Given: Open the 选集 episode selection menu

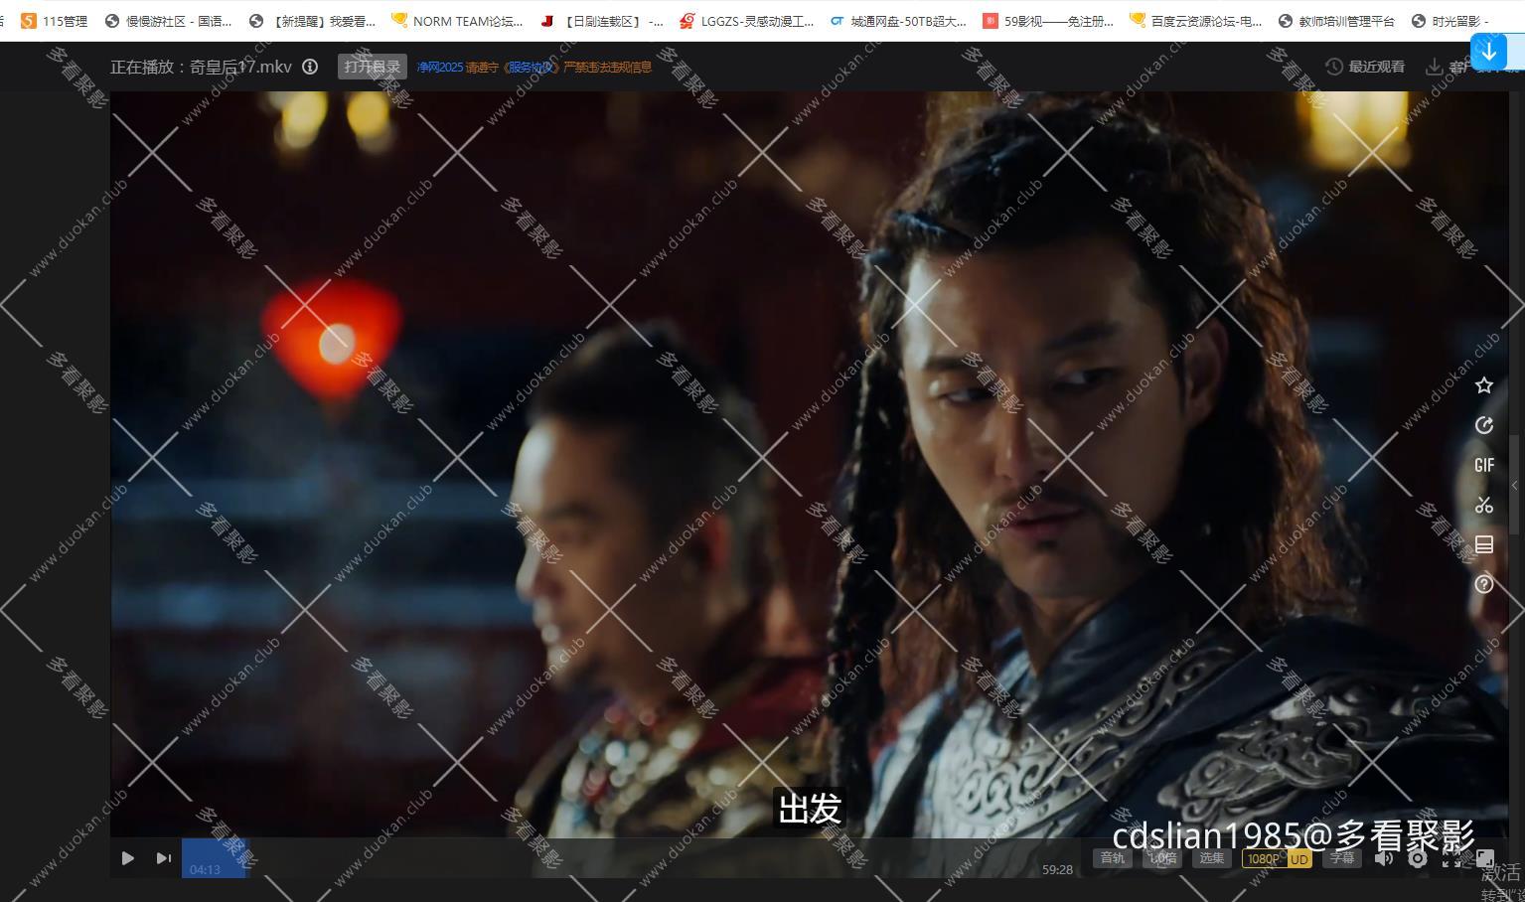Looking at the screenshot, I should [x=1211, y=858].
